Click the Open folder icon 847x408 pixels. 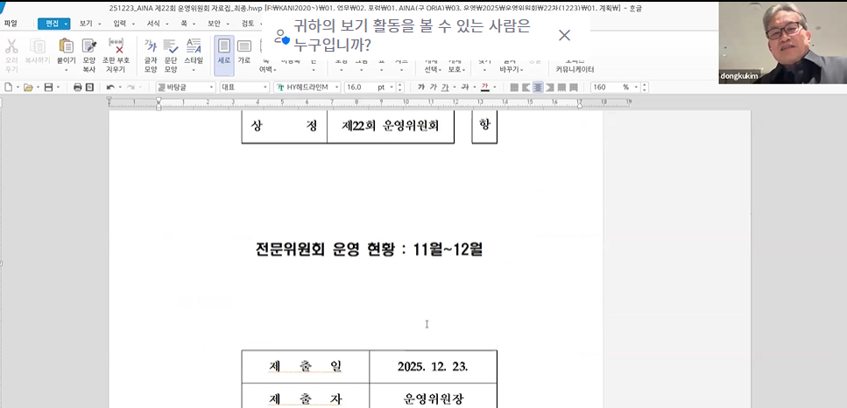click(x=28, y=87)
